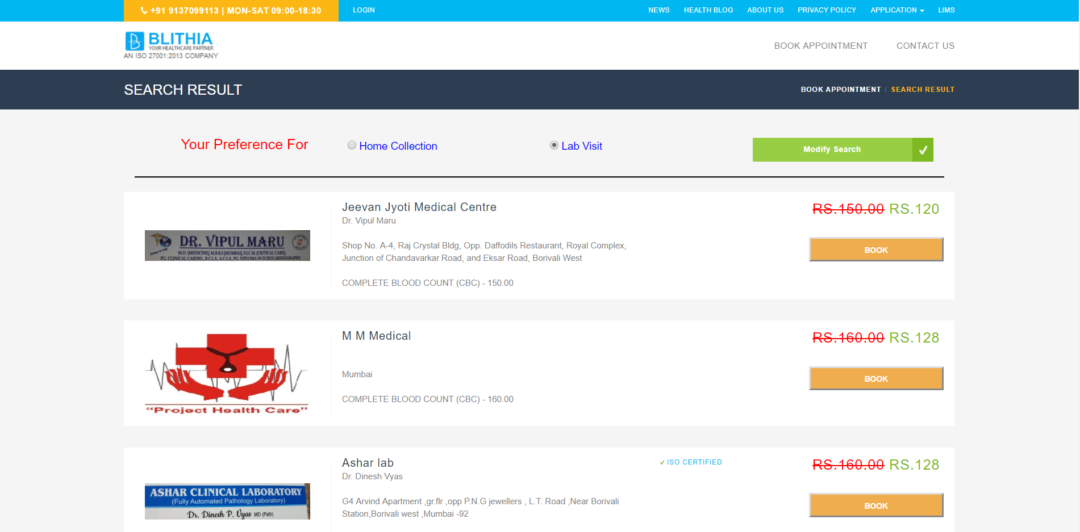This screenshot has height=532, width=1080.
Task: Click the Blithia logo
Action: tap(171, 45)
